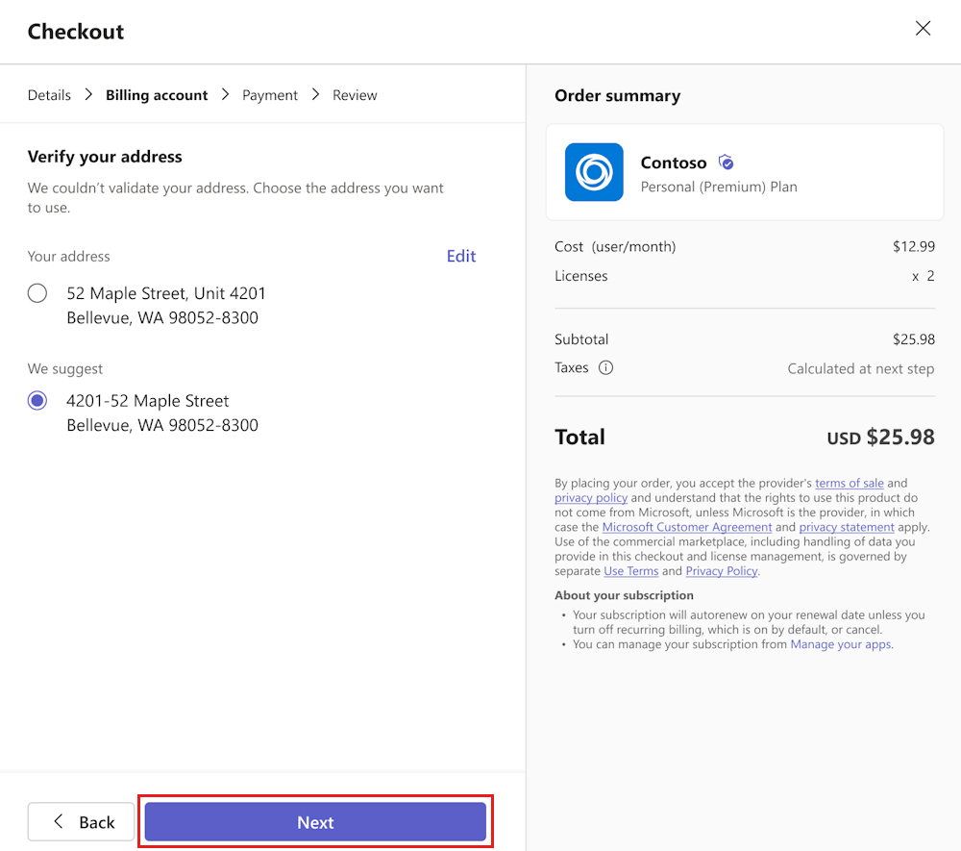Open the terms of sale link
The width and height of the screenshot is (961, 851).
(849, 483)
